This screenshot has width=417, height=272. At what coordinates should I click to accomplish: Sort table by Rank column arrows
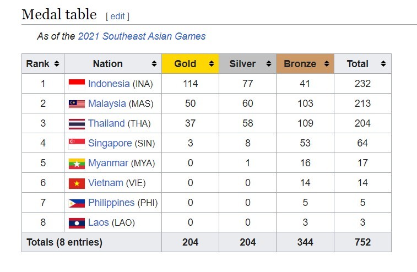tap(57, 63)
